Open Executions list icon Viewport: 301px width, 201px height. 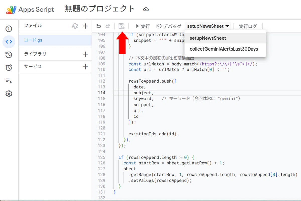point(9,81)
